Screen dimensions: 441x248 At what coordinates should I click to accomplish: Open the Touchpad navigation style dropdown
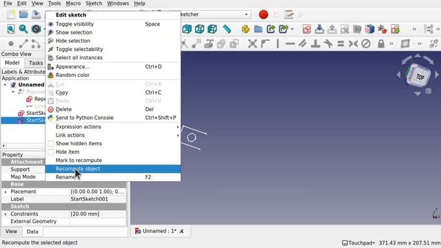pos(359,242)
